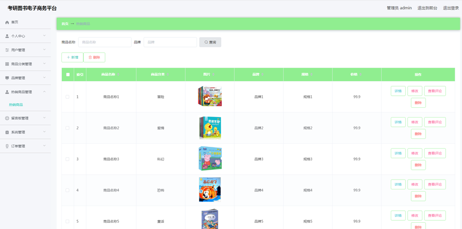The height and width of the screenshot is (229, 462).
Task: Check the checkbox for row 商品名称5
Action: [68, 221]
